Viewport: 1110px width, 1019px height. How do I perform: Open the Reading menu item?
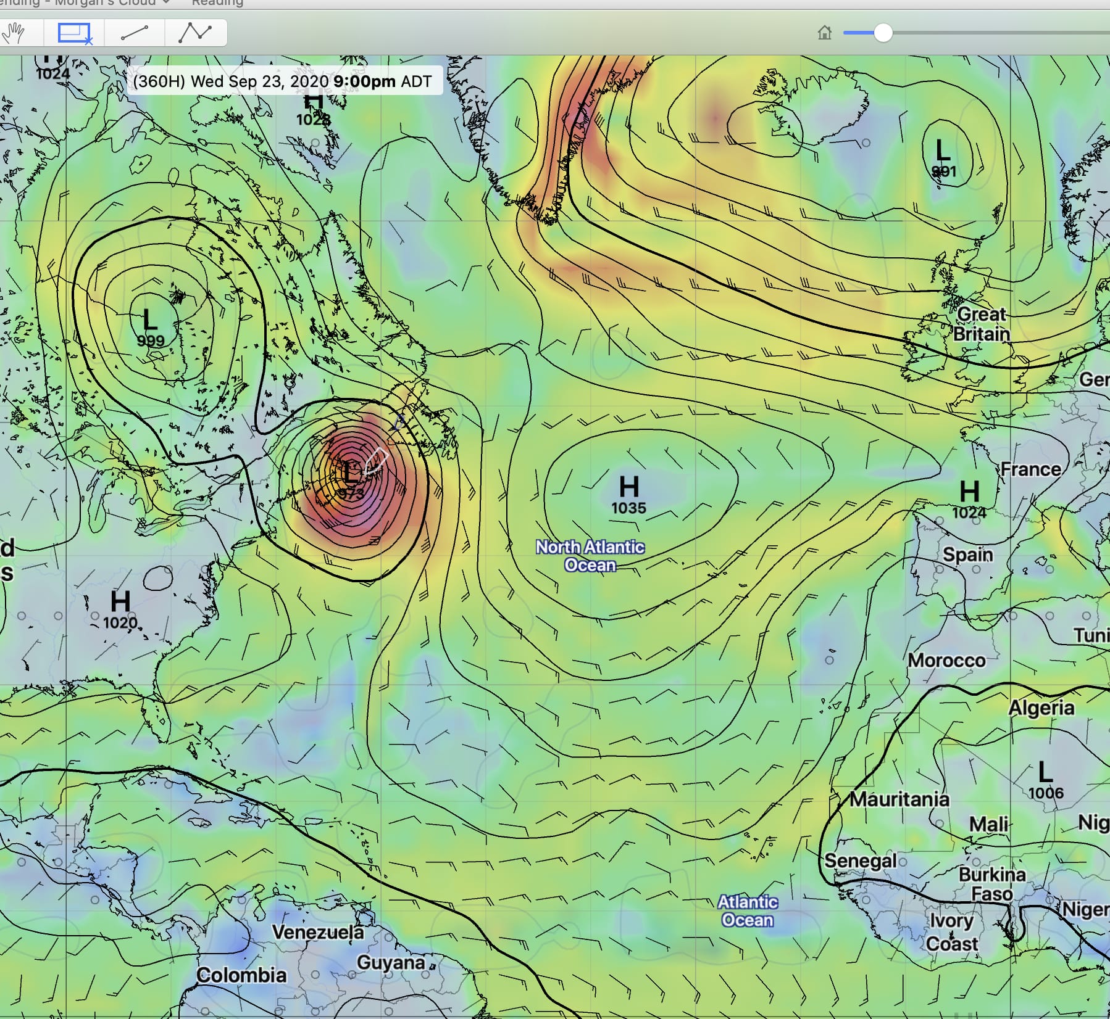tap(216, 3)
